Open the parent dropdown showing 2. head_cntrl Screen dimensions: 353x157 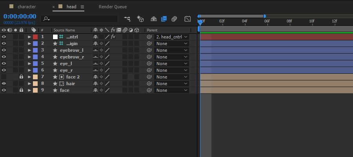click(171, 37)
